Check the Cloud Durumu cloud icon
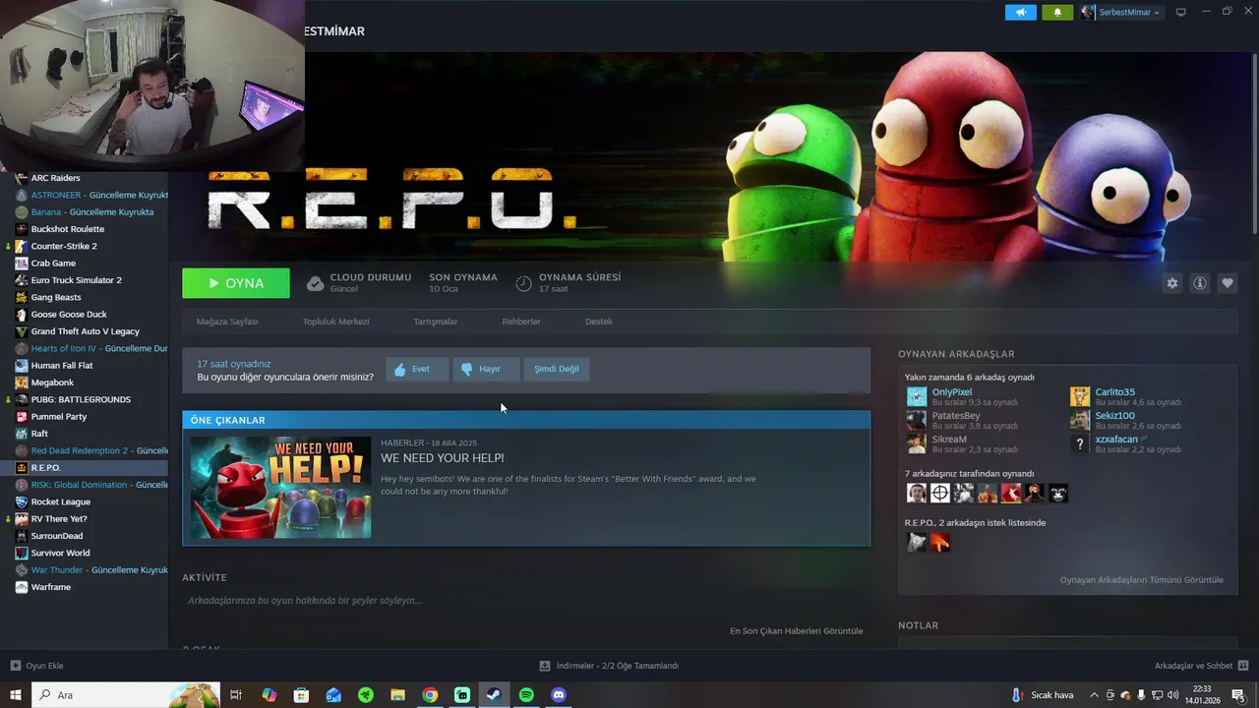 pyautogui.click(x=315, y=283)
